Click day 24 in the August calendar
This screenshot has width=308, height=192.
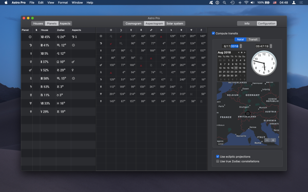click(x=236, y=72)
